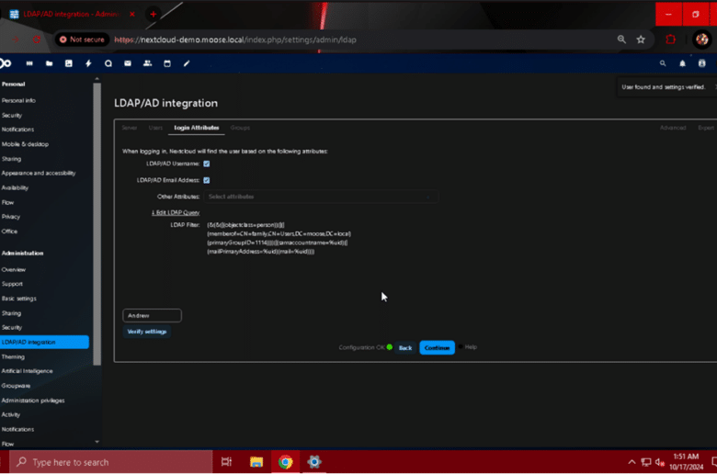Open Task View on the taskbar
The width and height of the screenshot is (717, 474).
[x=226, y=462]
